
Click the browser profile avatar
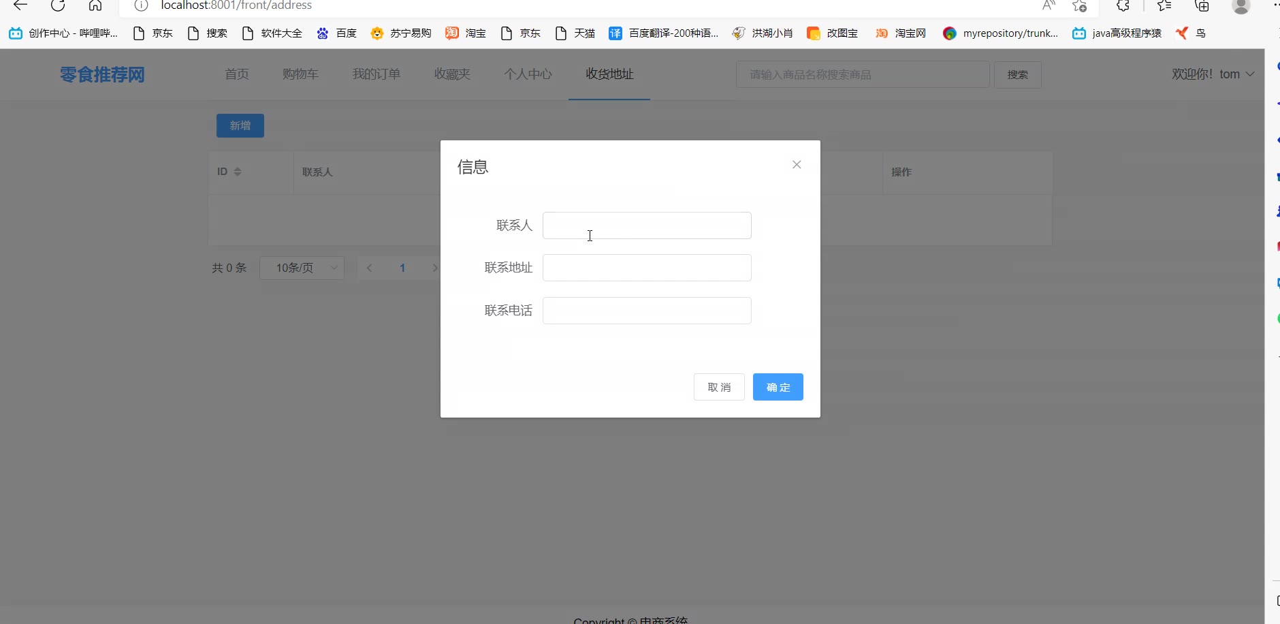1241,5
